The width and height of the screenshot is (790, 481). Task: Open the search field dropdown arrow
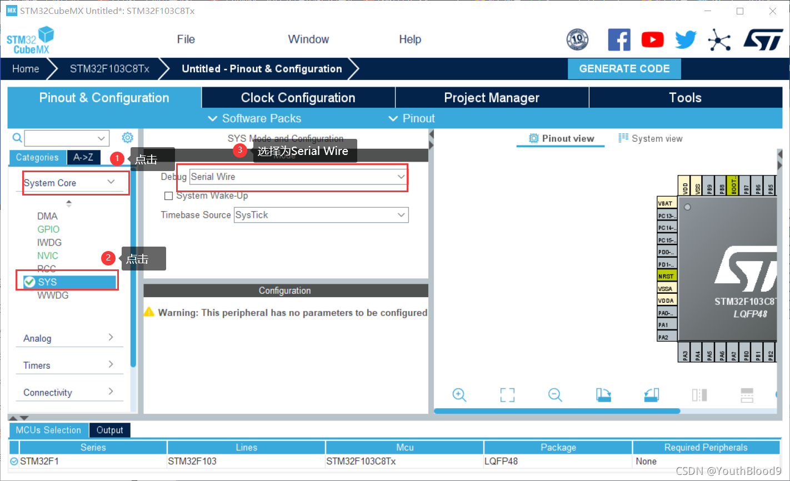[101, 138]
